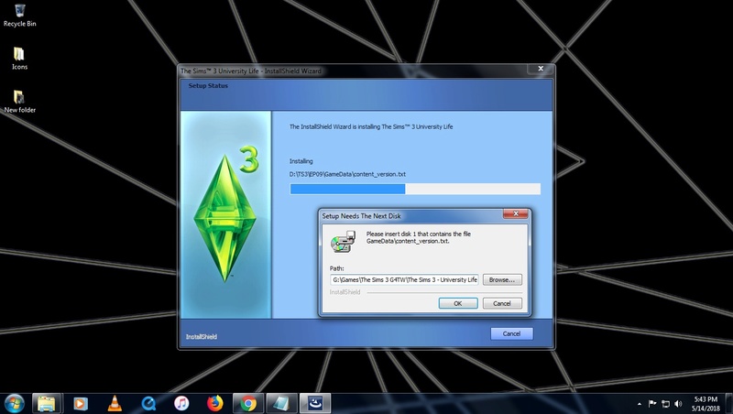Image resolution: width=733 pixels, height=414 pixels.
Task: Select the Icons folder on desktop
Action: [19, 59]
